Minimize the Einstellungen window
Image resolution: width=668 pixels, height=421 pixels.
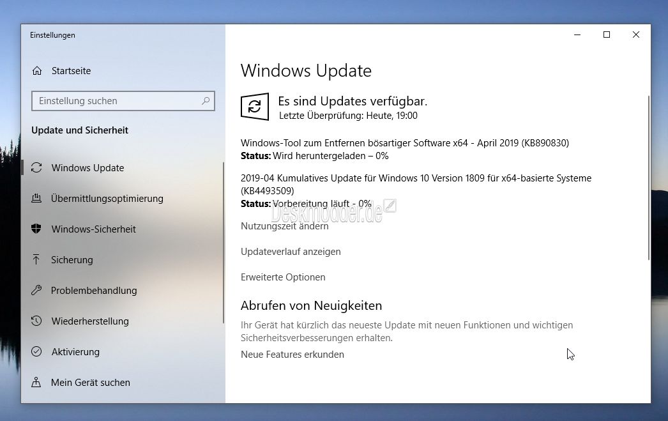pos(577,34)
